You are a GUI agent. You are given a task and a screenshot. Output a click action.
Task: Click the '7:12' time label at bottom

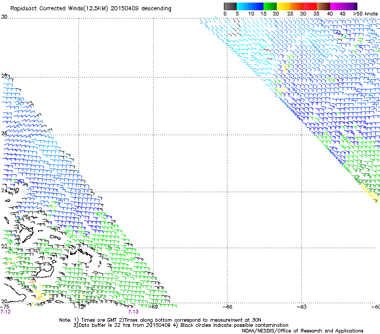pyautogui.click(x=5, y=312)
